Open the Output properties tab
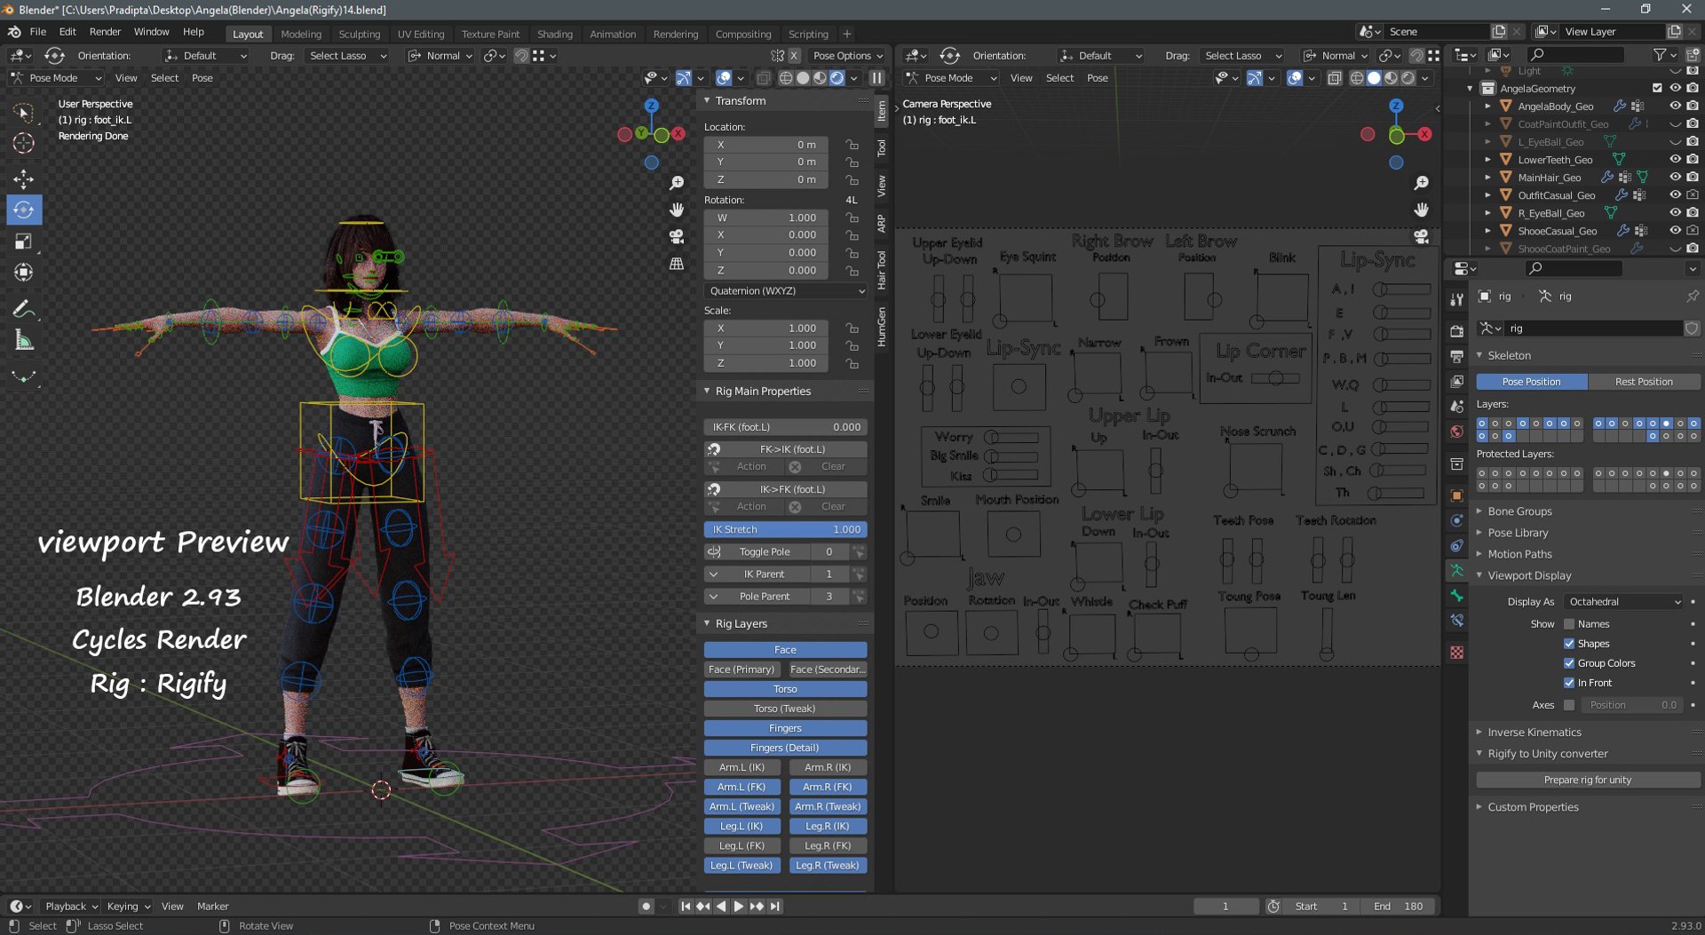The height and width of the screenshot is (935, 1705). (1456, 356)
